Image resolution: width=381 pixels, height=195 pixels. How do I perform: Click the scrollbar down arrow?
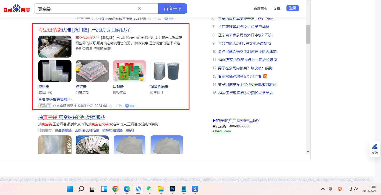click(x=308, y=152)
